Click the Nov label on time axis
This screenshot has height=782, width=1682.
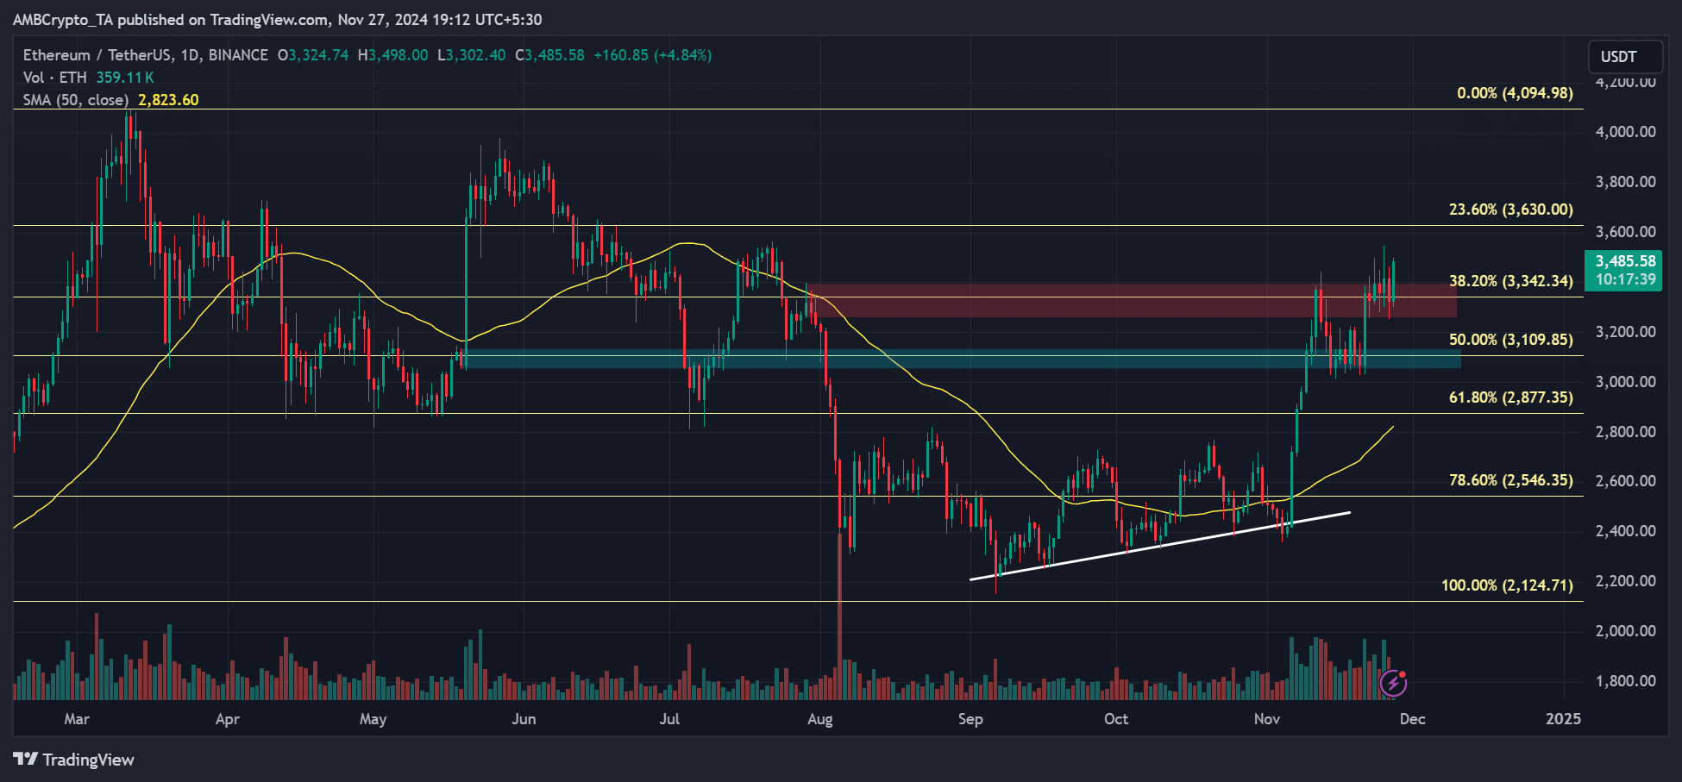click(x=1267, y=719)
